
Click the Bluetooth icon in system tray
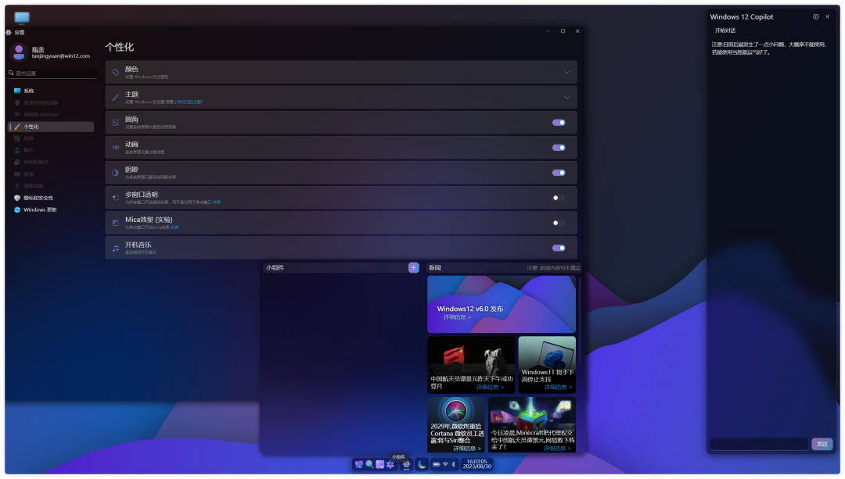[454, 464]
